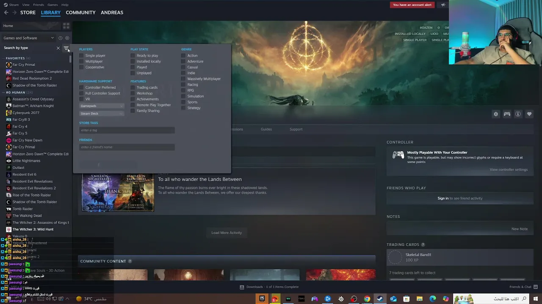Open Microsoft Store from the taskbar
This screenshot has height=304, width=542.
(406, 299)
